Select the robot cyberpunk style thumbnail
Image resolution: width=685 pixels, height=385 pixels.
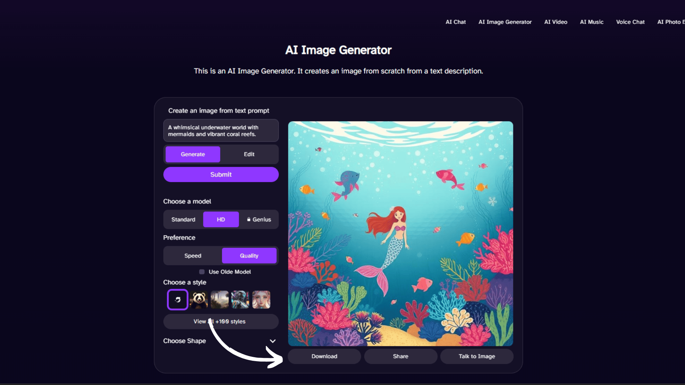(240, 300)
